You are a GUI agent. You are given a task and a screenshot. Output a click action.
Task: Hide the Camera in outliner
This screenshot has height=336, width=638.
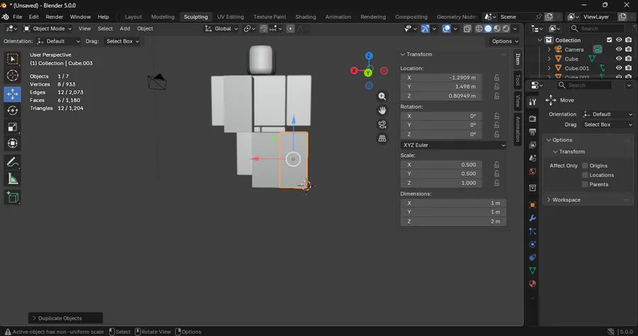pos(618,50)
